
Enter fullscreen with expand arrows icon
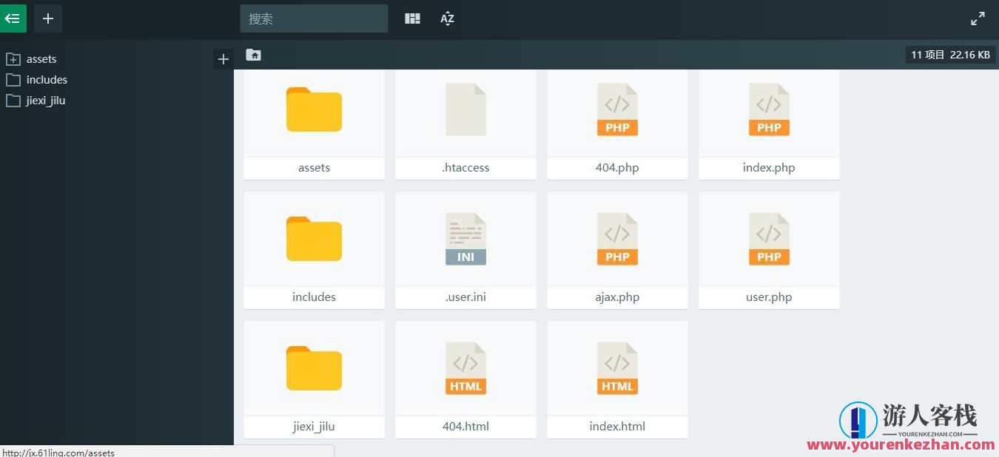pos(978,17)
